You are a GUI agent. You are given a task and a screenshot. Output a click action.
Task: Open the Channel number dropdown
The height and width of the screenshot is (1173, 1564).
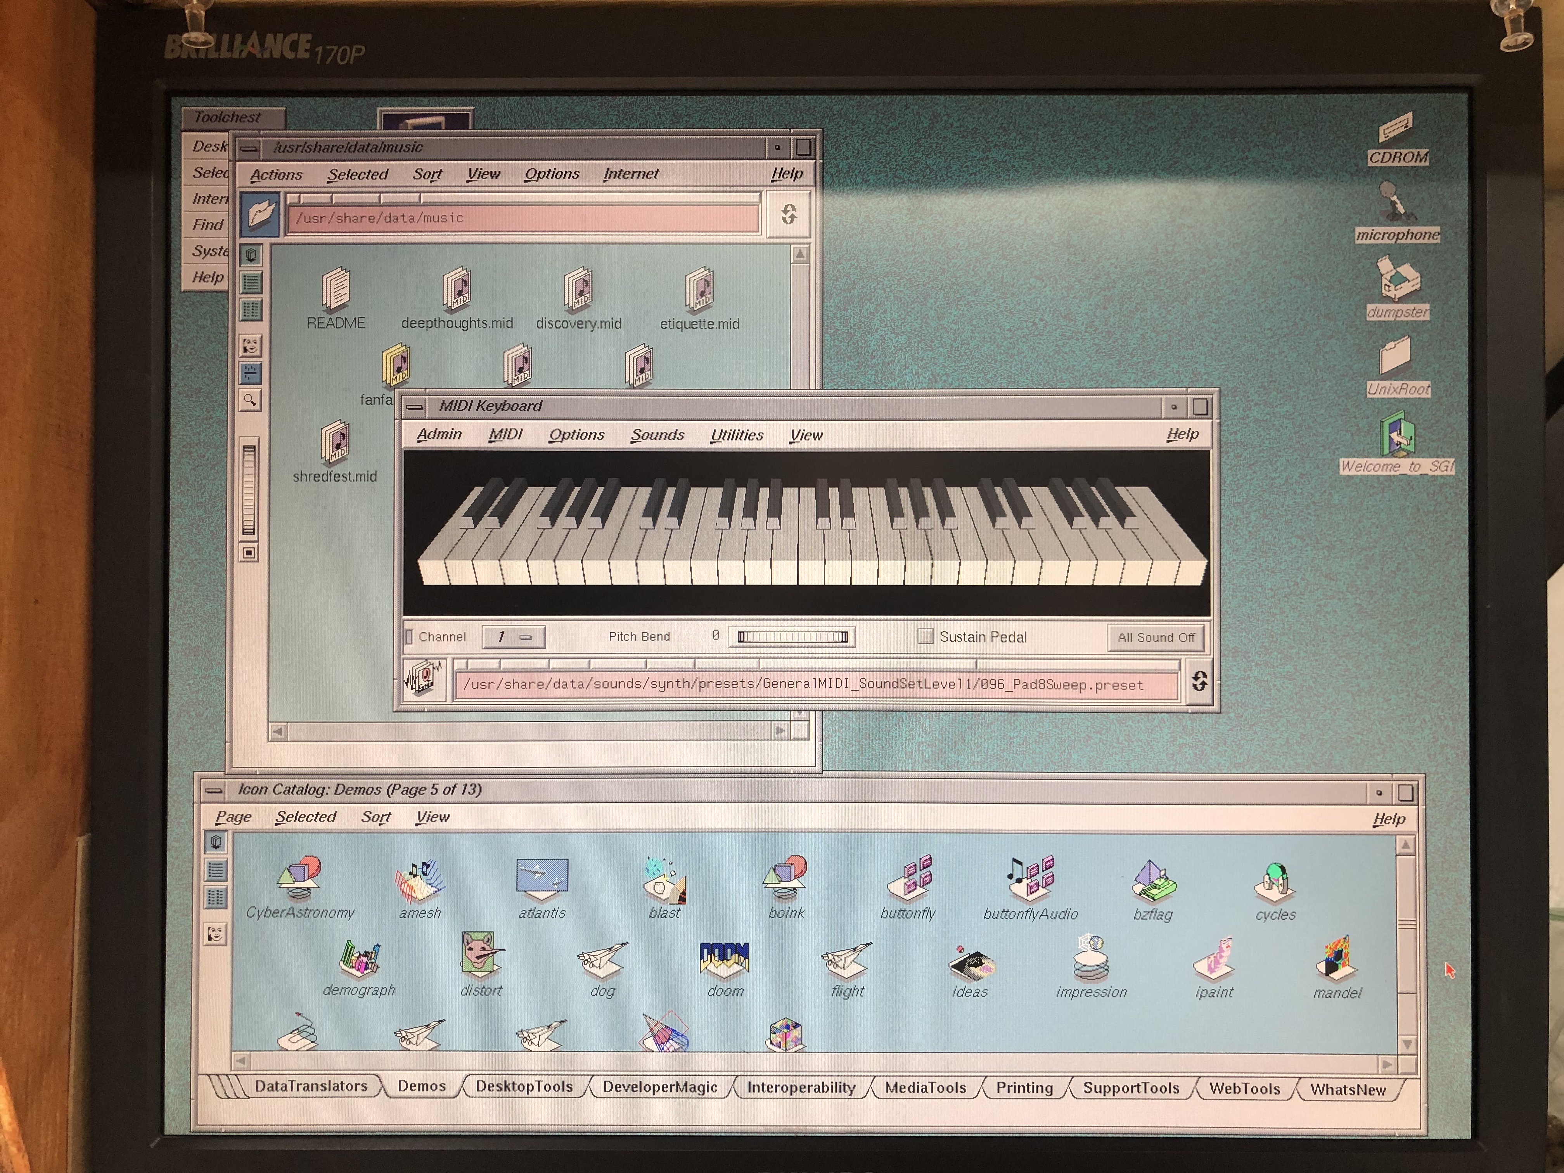[513, 637]
